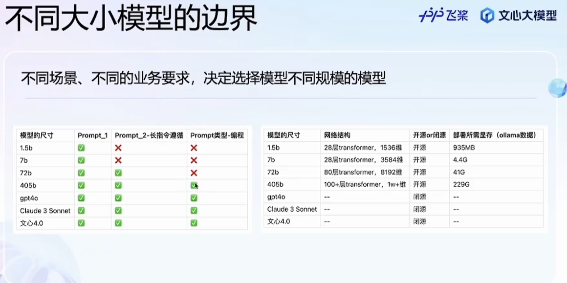
Task: Click the 长指令遵循 red cross in the 7b row
Action: (x=118, y=160)
